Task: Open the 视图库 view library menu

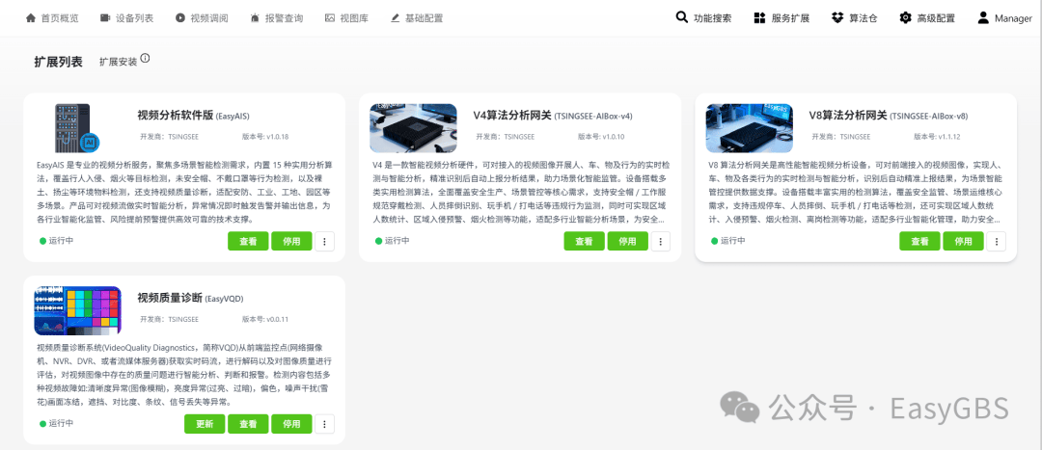Action: click(x=347, y=18)
